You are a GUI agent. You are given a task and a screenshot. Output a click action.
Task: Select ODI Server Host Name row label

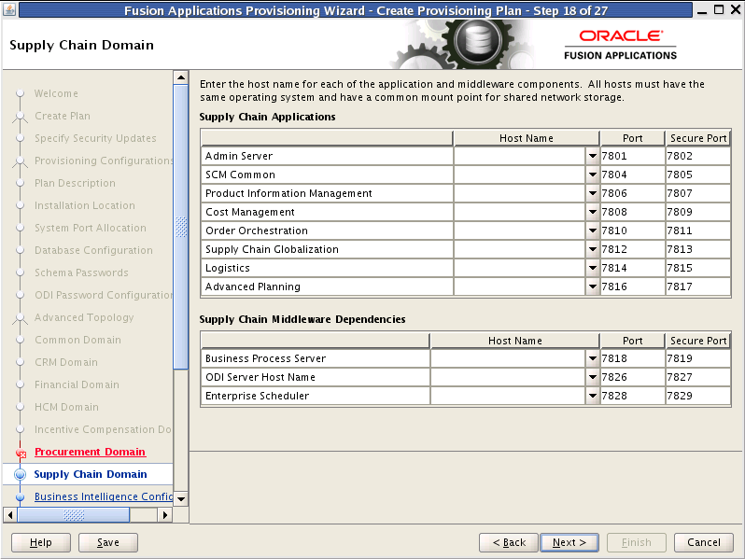click(x=260, y=377)
